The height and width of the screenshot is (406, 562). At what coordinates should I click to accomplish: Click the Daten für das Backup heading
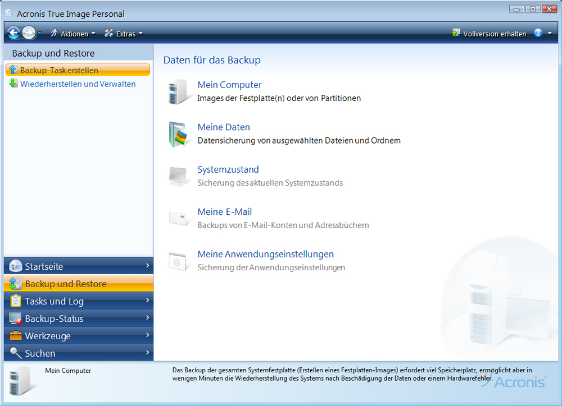(x=212, y=60)
